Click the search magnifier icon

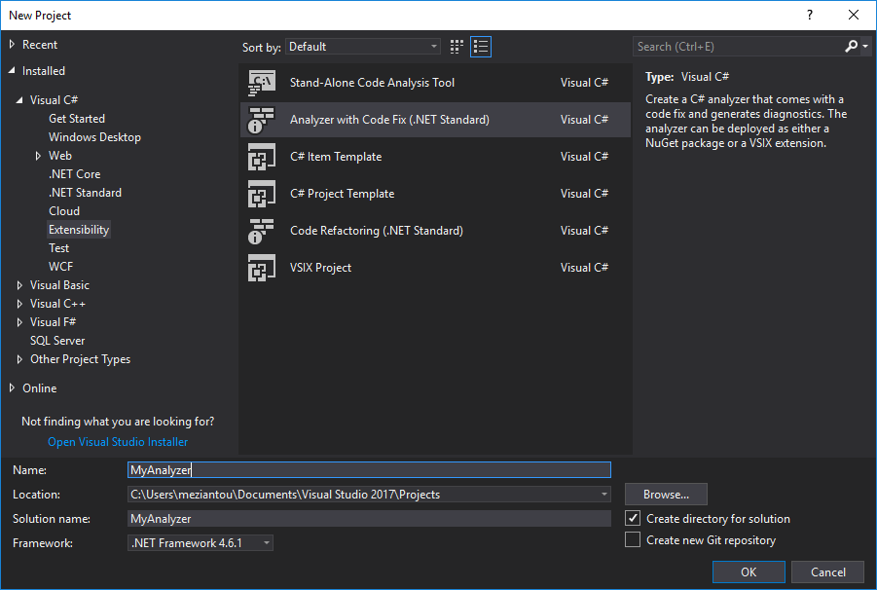tap(851, 47)
